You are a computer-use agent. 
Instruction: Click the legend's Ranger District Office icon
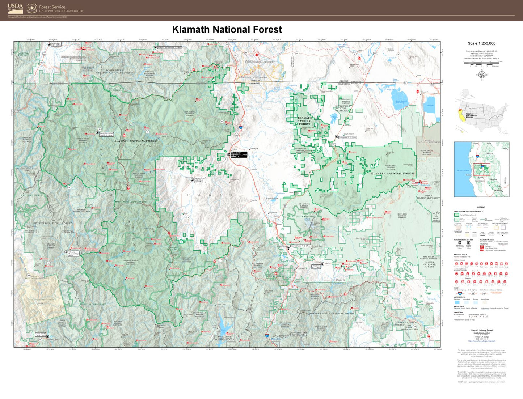coord(469,243)
